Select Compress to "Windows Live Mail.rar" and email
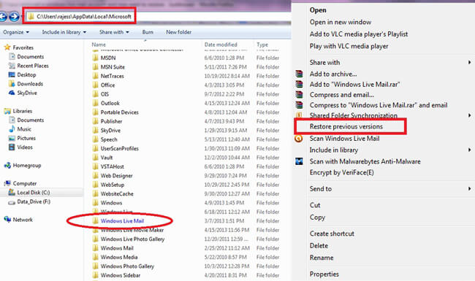 click(379, 105)
